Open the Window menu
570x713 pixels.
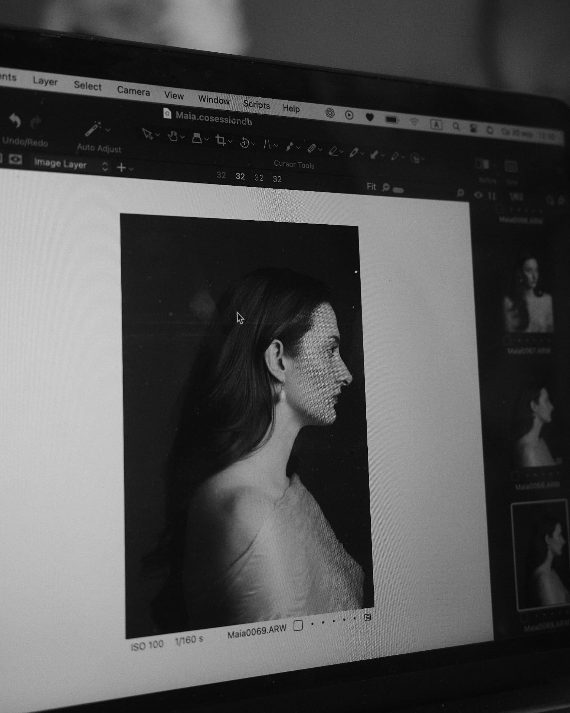point(214,100)
